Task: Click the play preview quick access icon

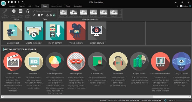Action: [18, 2]
